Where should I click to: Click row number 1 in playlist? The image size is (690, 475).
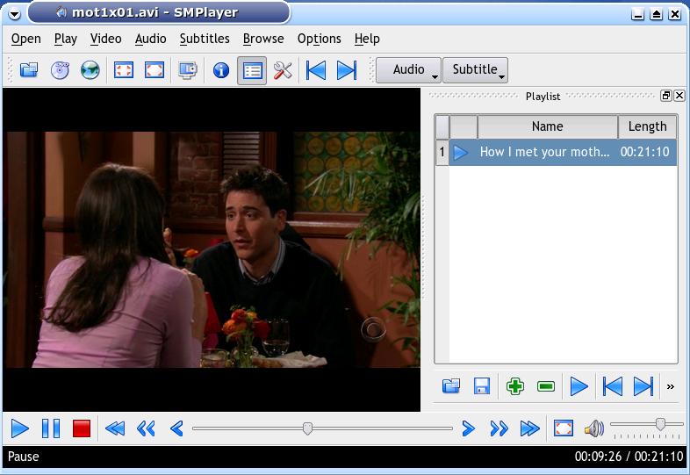click(442, 152)
